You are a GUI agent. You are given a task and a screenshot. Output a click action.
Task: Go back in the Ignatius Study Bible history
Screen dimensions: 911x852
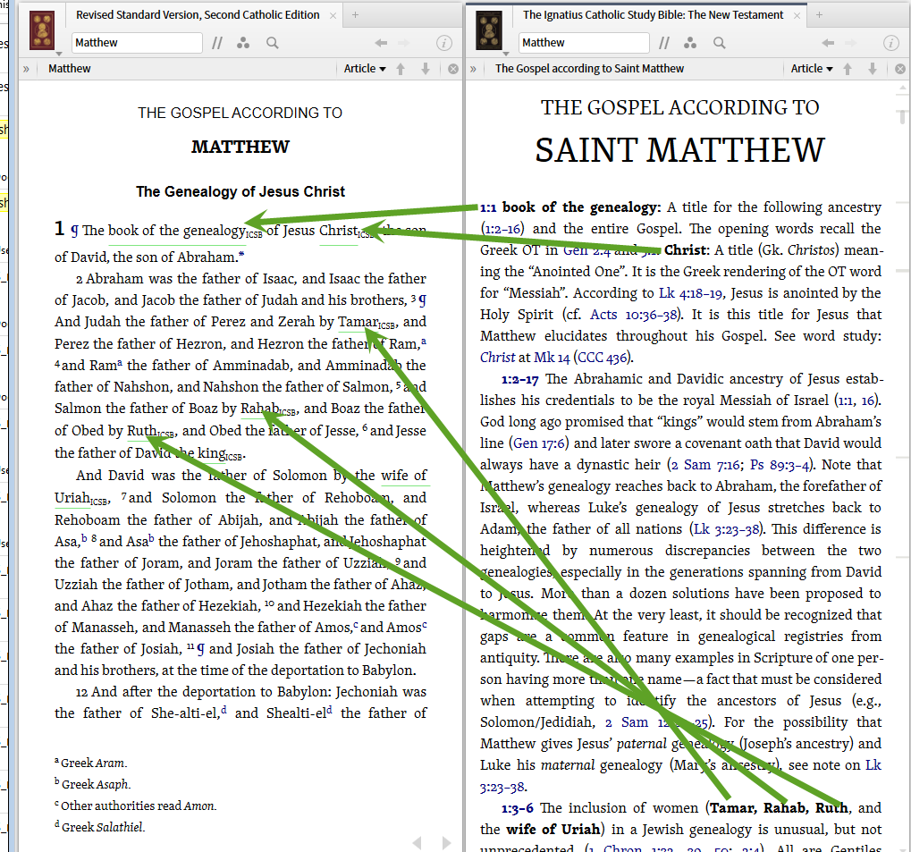tap(828, 42)
